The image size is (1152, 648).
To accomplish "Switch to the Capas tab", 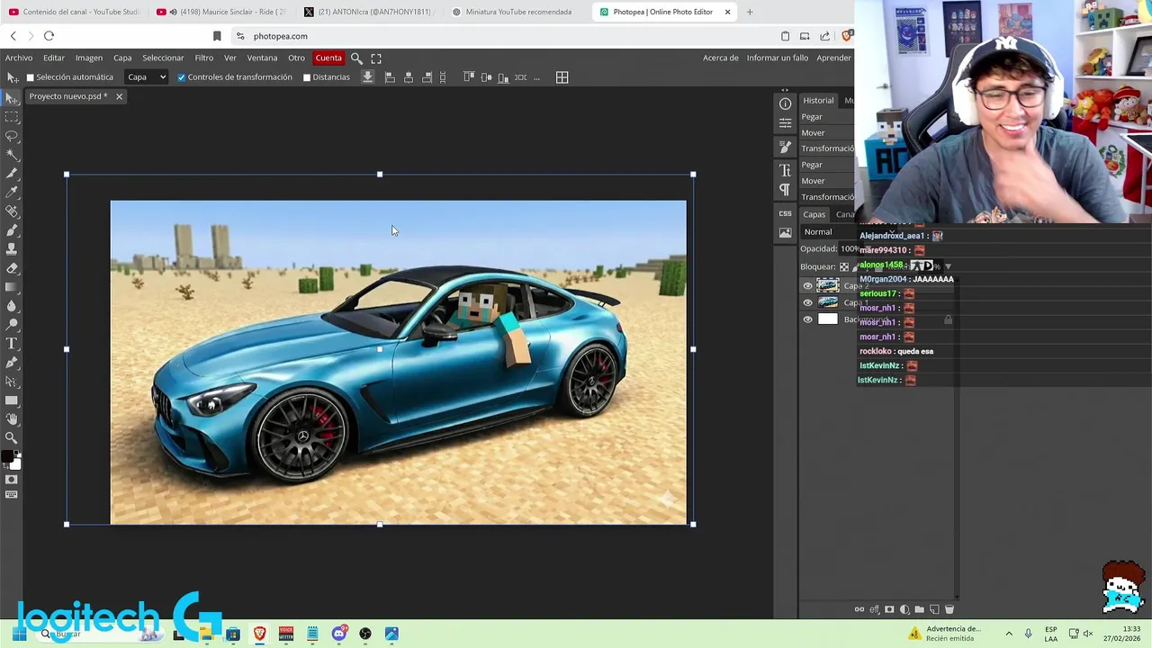I will pos(814,214).
